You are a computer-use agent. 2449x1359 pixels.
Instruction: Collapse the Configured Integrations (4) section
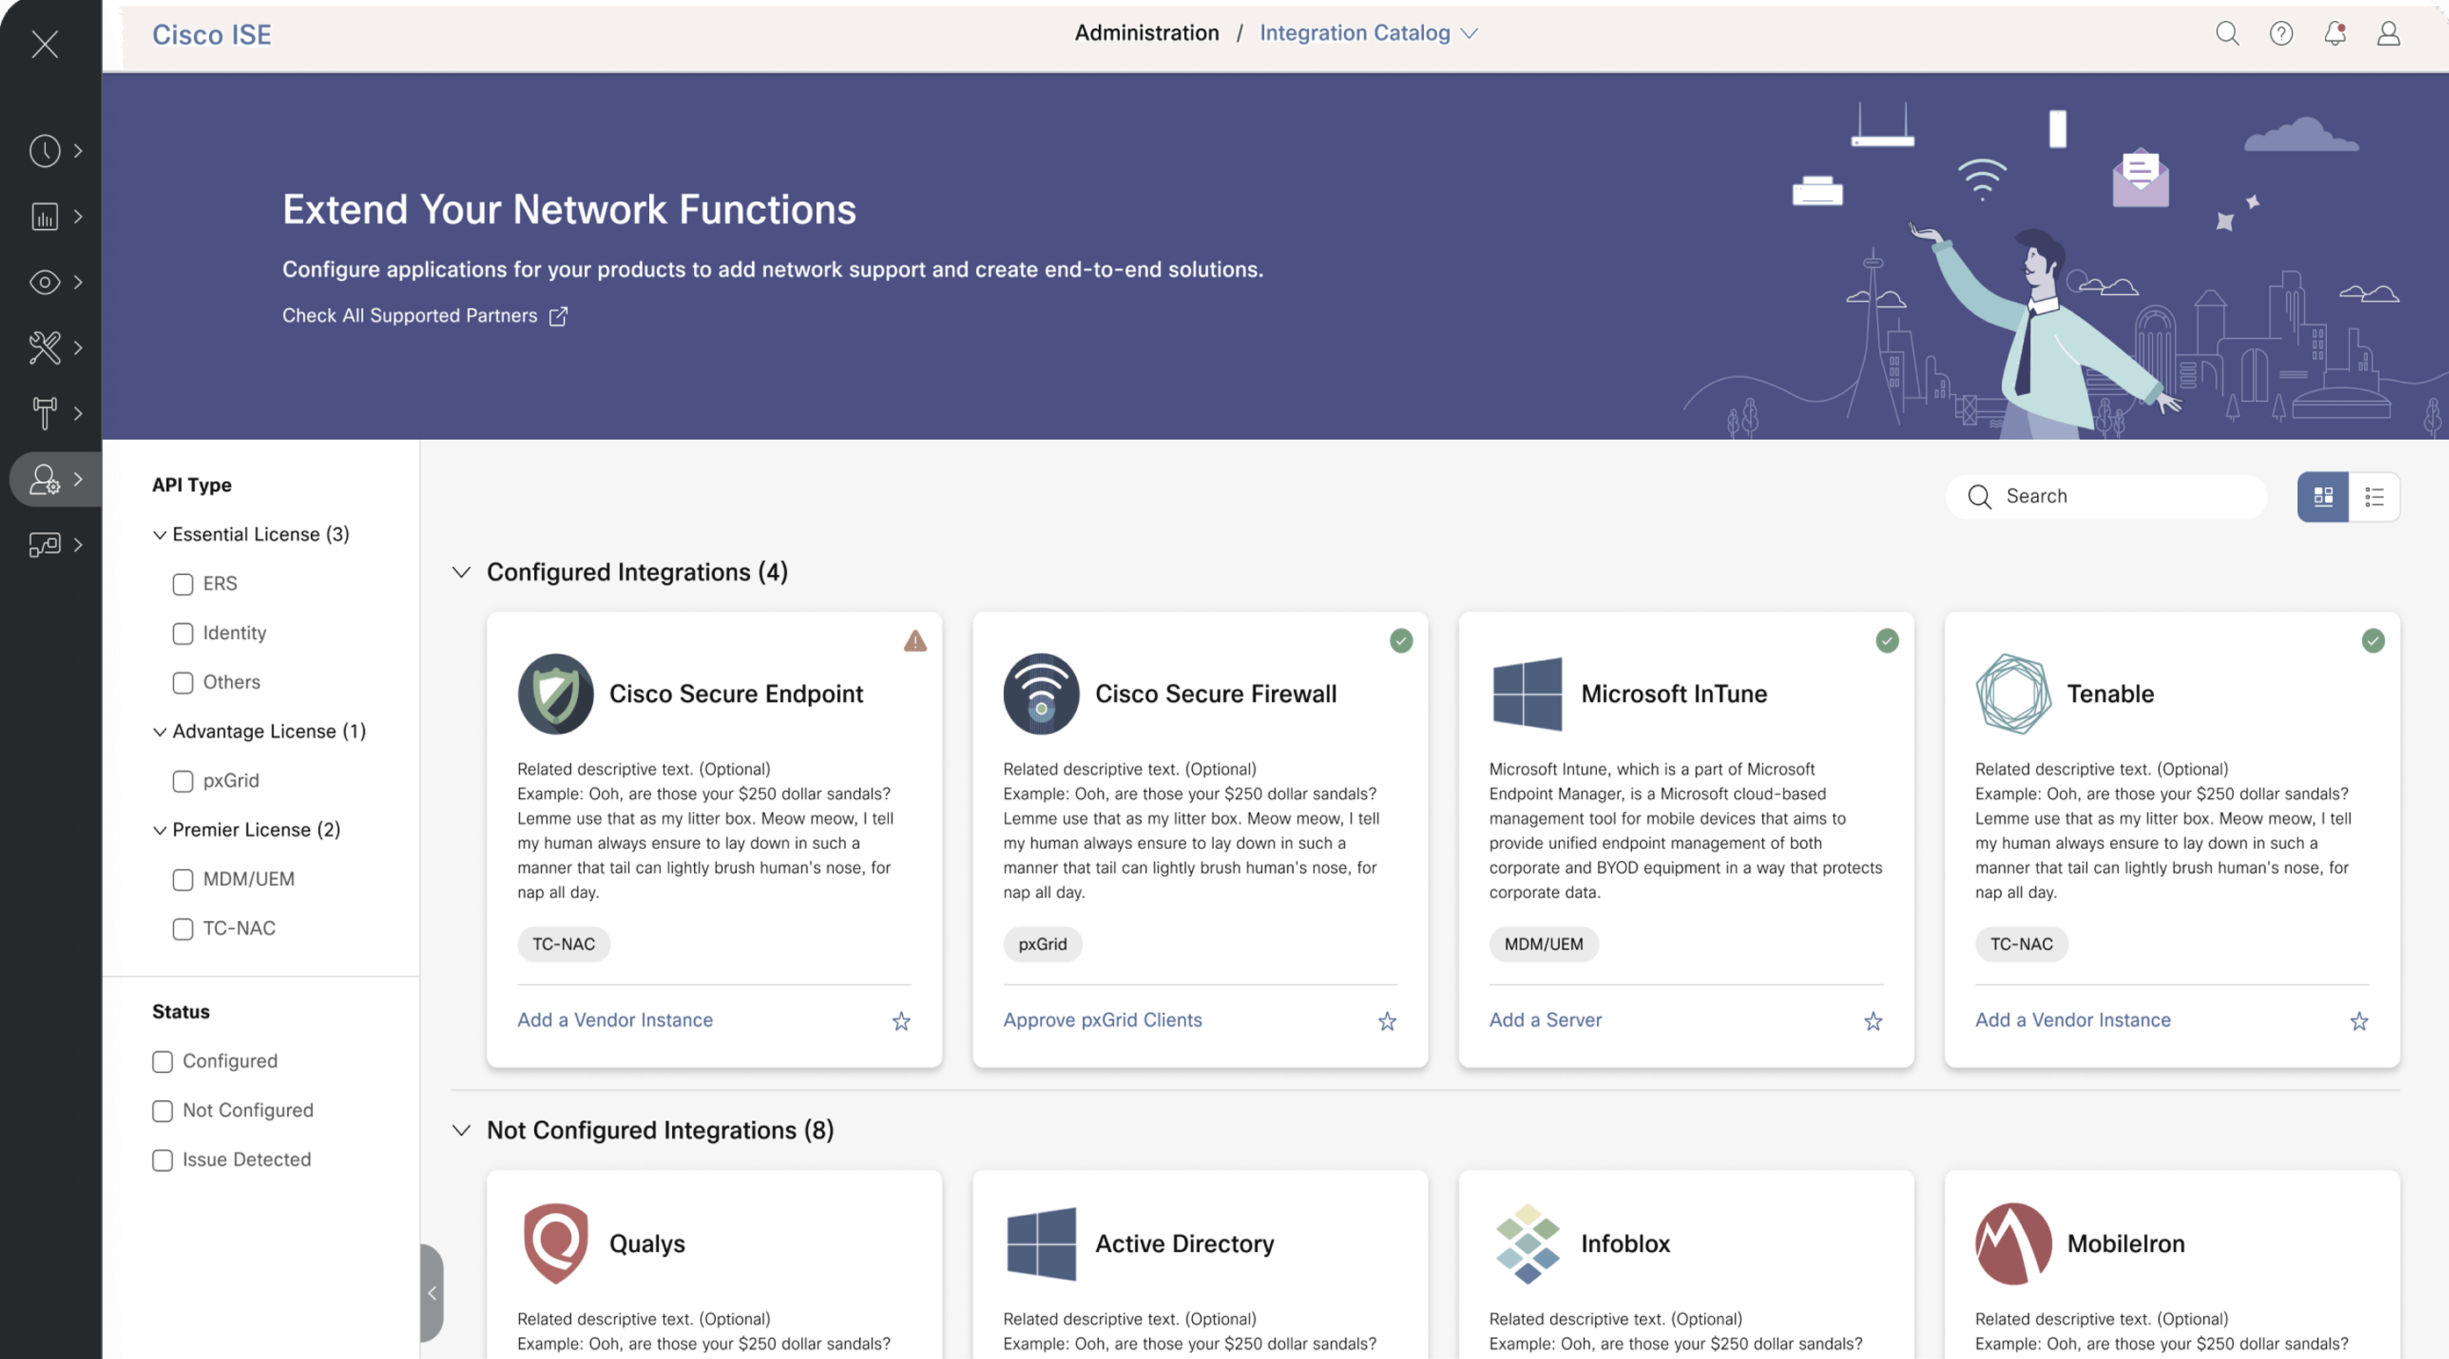click(x=461, y=572)
